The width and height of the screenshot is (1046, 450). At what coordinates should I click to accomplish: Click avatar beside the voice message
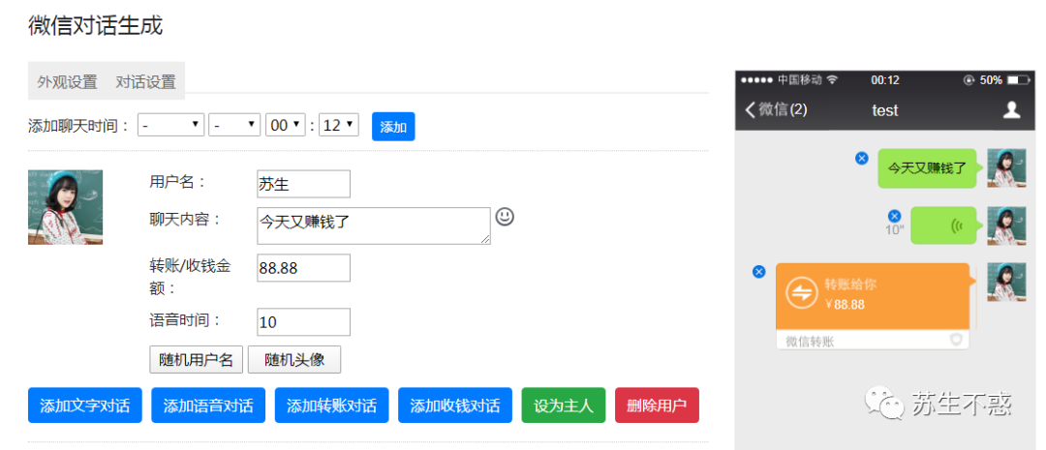1006,225
